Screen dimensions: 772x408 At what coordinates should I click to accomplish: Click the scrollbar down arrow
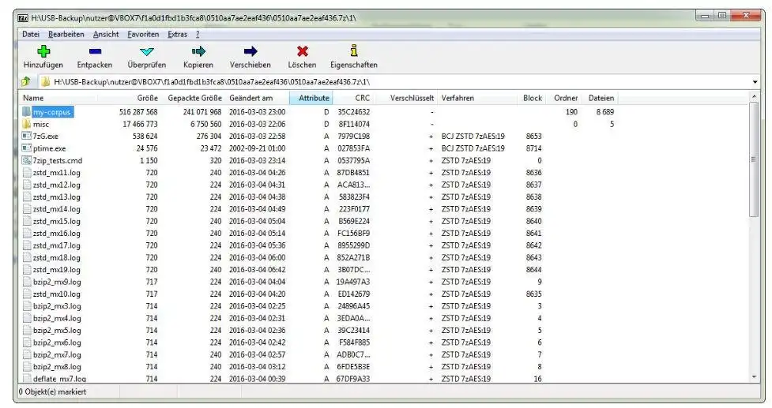(x=754, y=377)
